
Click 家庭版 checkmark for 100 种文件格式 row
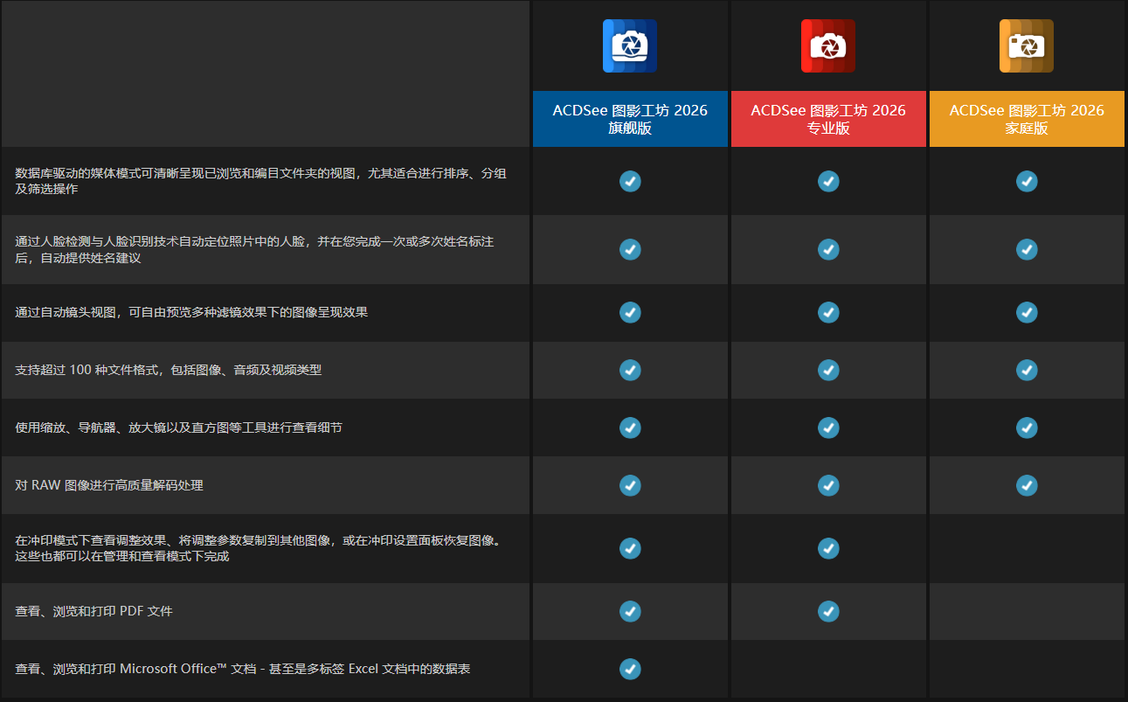click(1027, 370)
